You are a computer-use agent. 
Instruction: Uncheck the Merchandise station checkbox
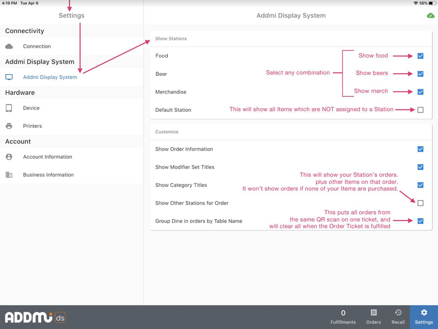click(420, 92)
